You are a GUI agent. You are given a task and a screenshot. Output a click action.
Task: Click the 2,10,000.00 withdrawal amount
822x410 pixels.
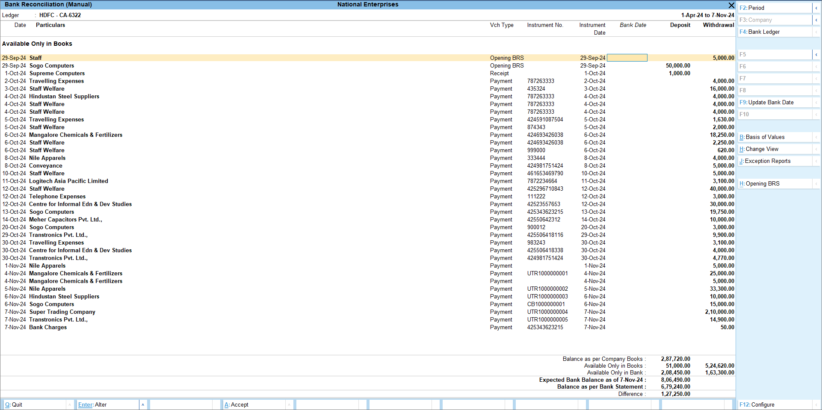(x=720, y=312)
